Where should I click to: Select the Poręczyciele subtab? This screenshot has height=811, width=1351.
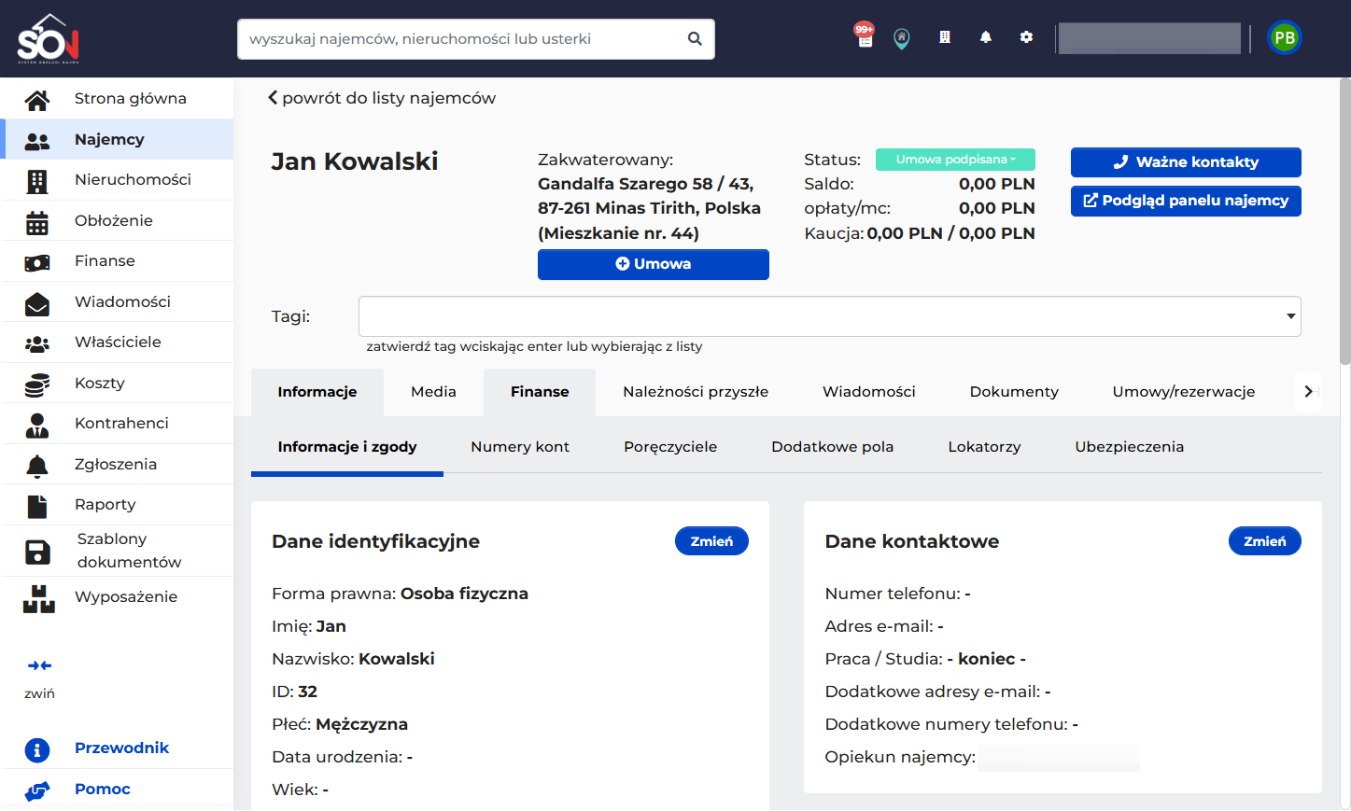[670, 447]
